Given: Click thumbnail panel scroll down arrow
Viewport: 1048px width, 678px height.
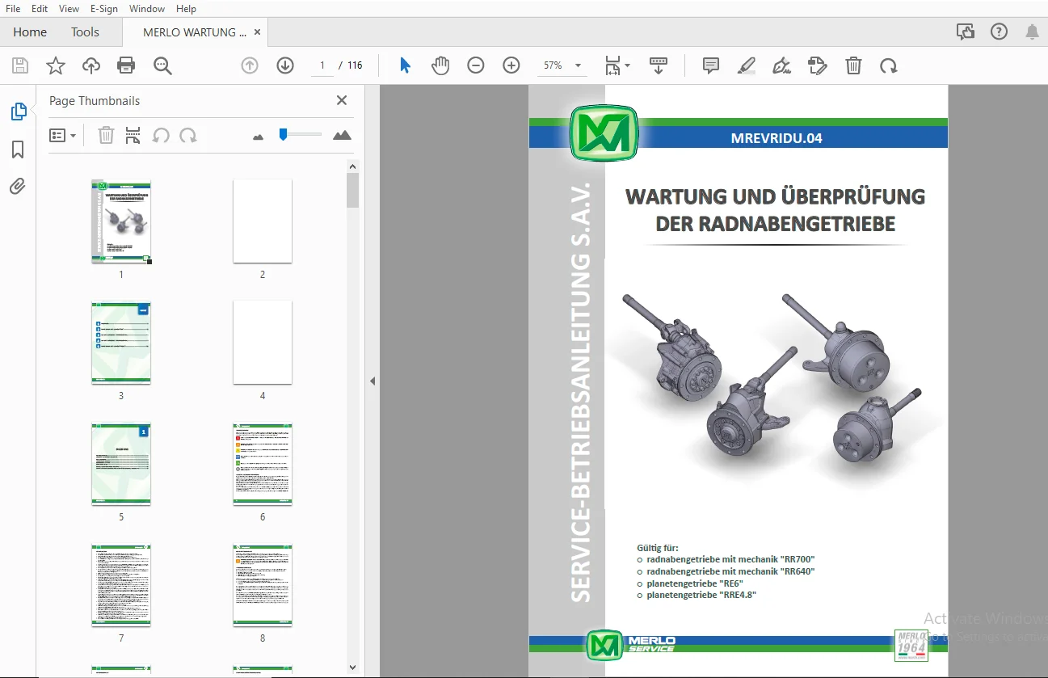Looking at the screenshot, I should (352, 667).
